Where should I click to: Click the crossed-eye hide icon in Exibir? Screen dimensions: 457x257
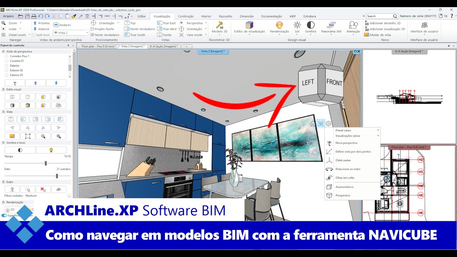click(59, 190)
